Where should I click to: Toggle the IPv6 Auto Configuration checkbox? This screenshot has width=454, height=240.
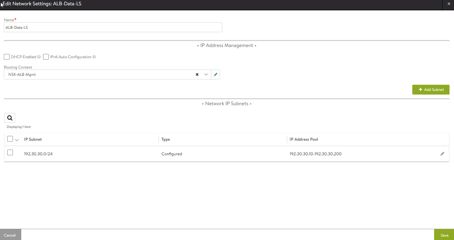click(x=46, y=57)
